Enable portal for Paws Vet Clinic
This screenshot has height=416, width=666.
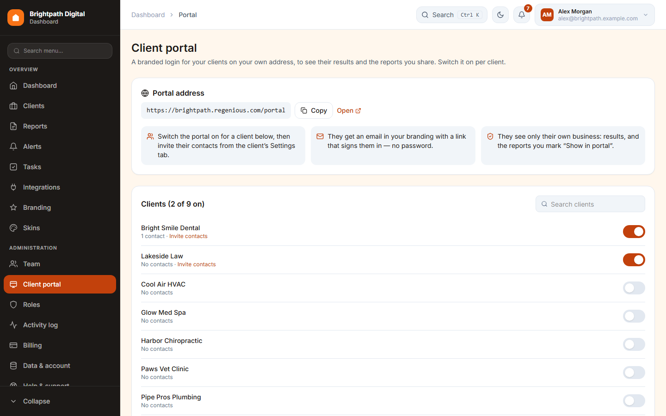[x=634, y=373]
